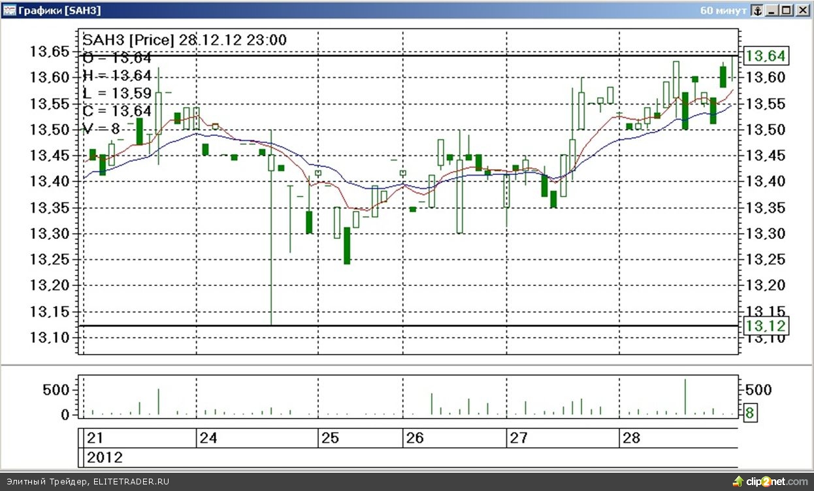
Task: Click the anchor pin icon in title bar
Action: (x=757, y=10)
